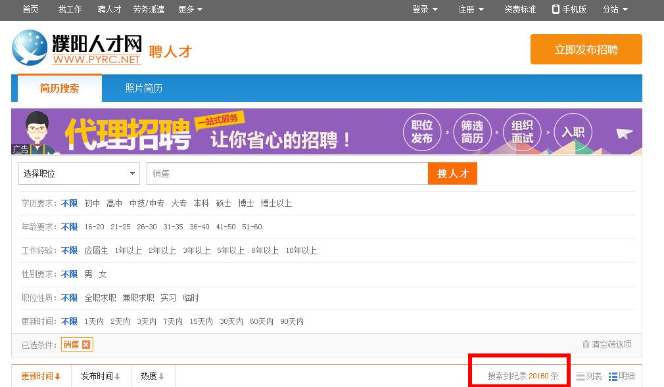Switch to 列表 list view
664x387 pixels.
(589, 376)
